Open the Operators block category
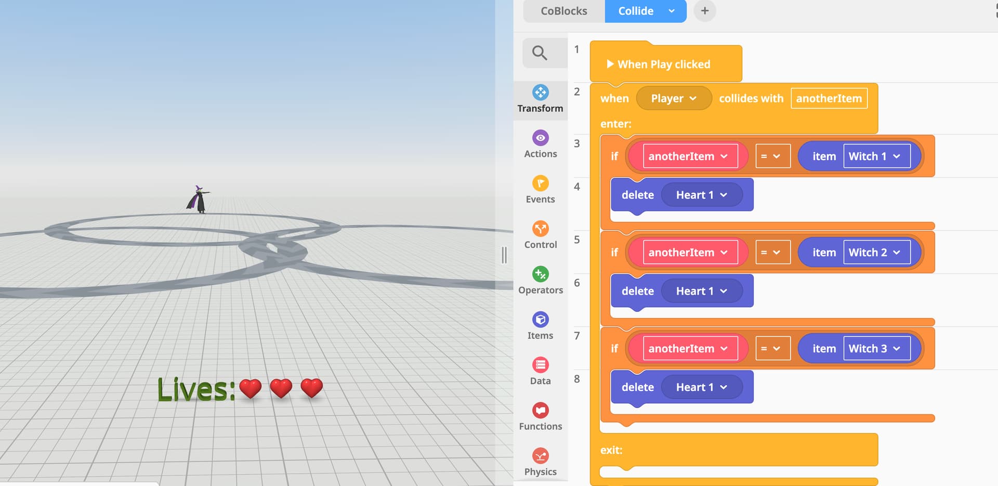The width and height of the screenshot is (998, 486). (x=540, y=281)
